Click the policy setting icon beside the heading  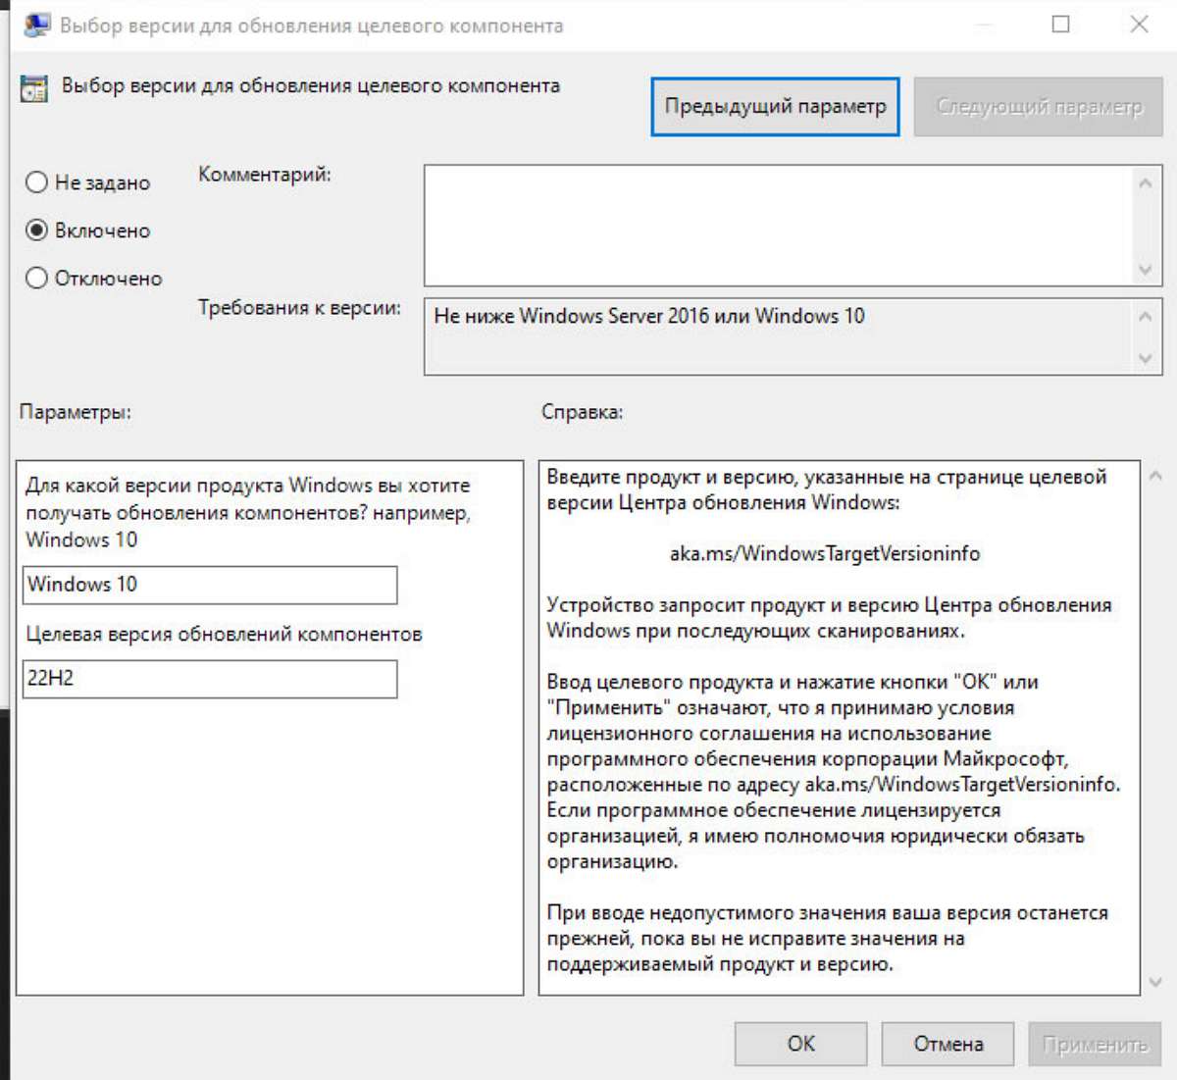coord(33,88)
